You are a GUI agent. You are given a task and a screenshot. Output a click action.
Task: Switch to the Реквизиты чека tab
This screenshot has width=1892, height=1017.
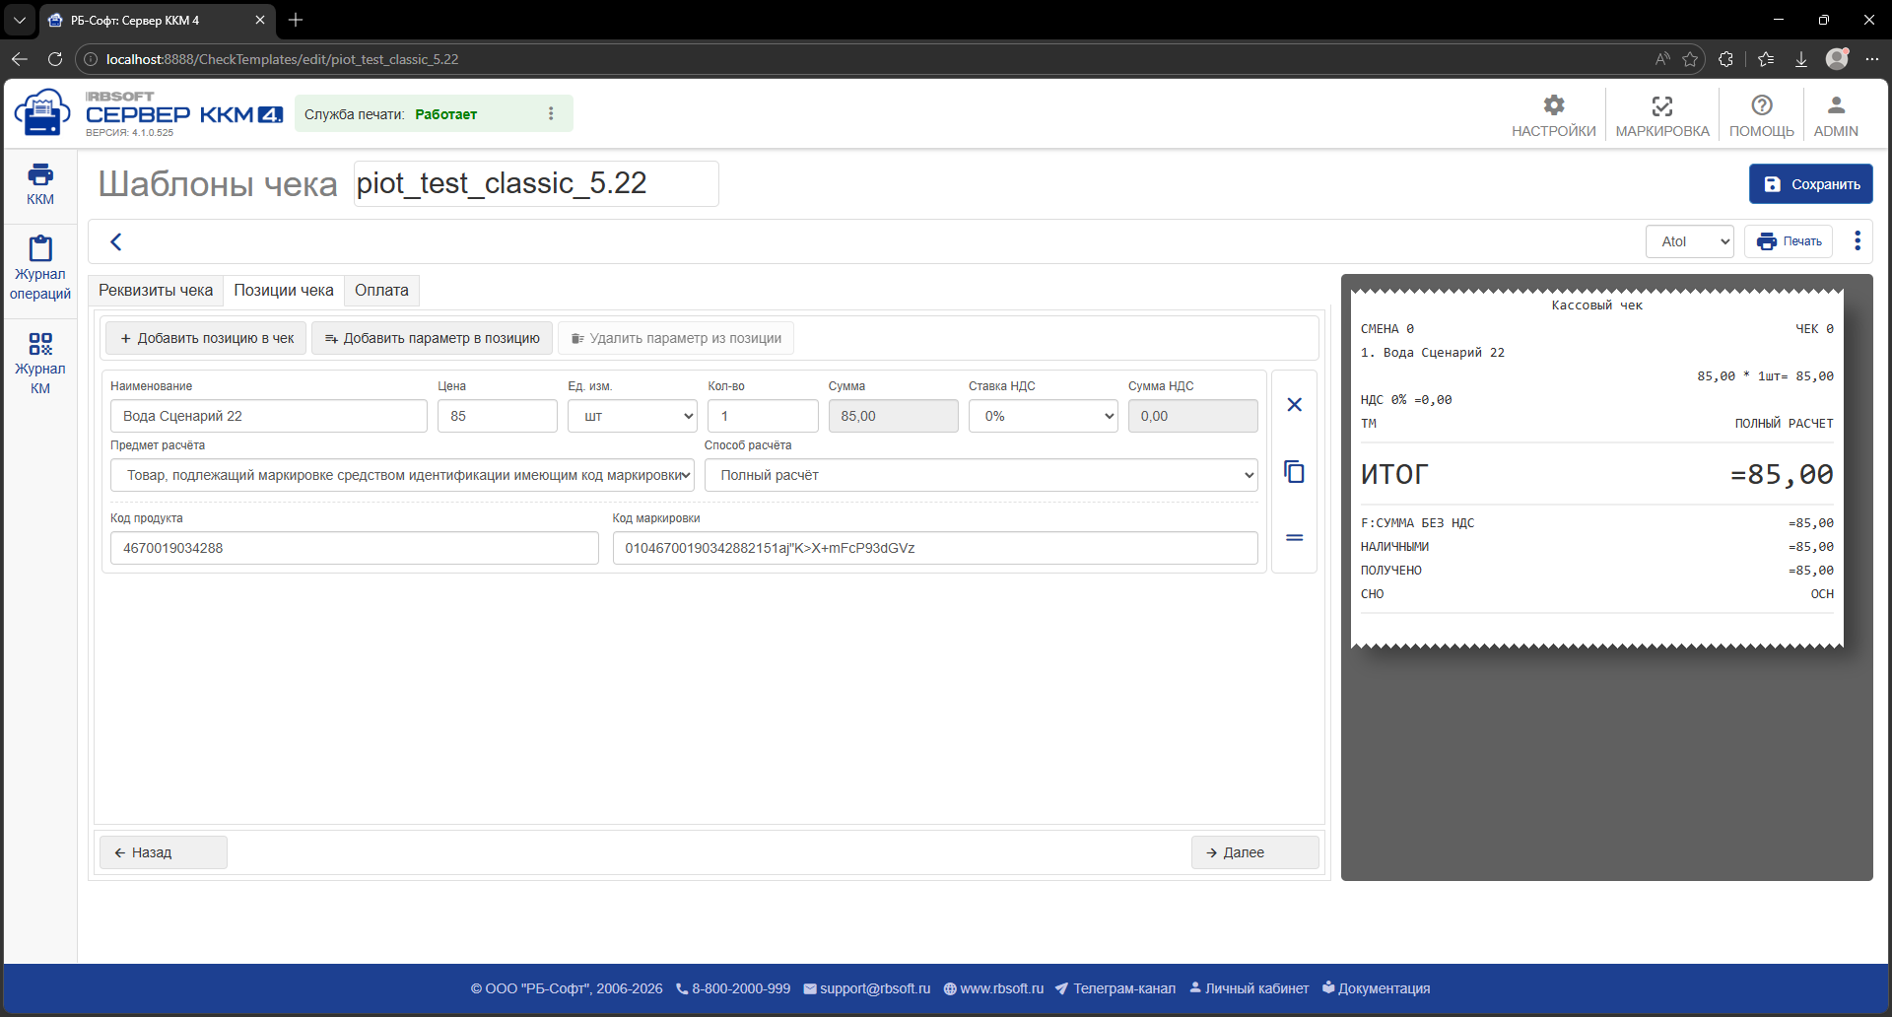tap(156, 291)
